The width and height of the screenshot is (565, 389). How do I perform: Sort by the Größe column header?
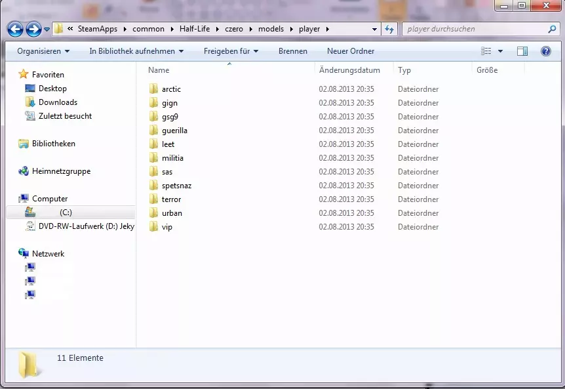coord(487,70)
